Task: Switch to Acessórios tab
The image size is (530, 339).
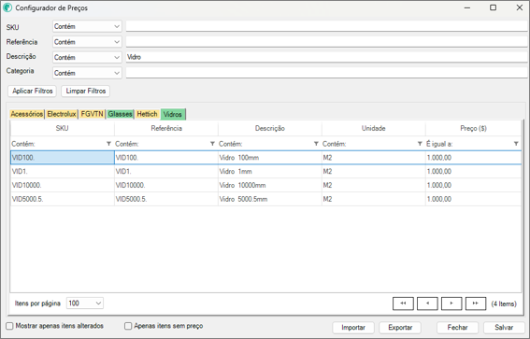Action: 27,114
